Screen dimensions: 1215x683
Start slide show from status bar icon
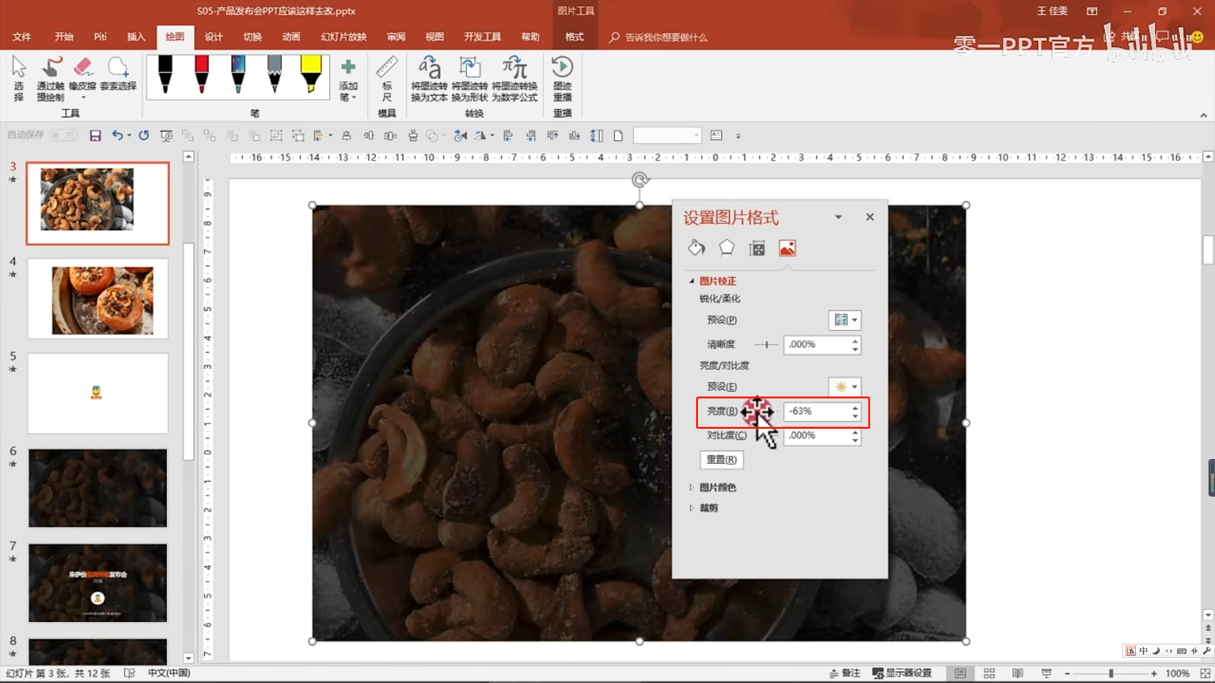[x=1046, y=674]
